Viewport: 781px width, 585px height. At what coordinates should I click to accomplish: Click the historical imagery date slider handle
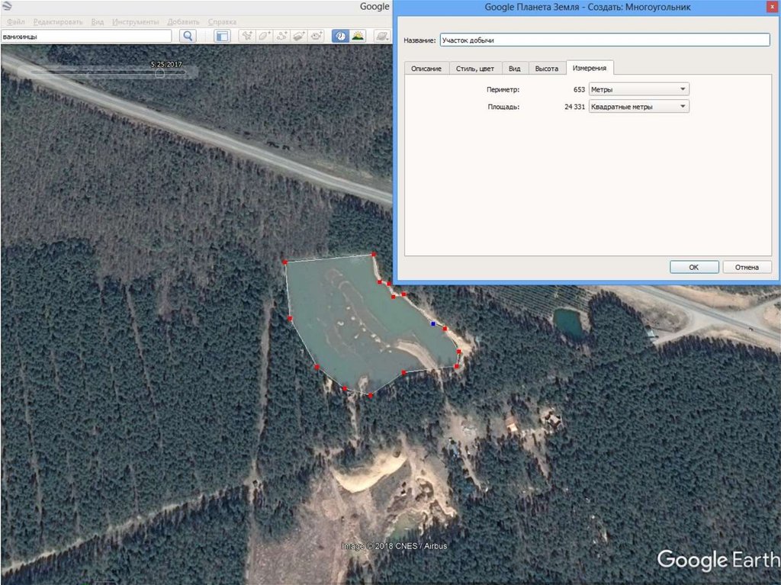click(x=159, y=73)
